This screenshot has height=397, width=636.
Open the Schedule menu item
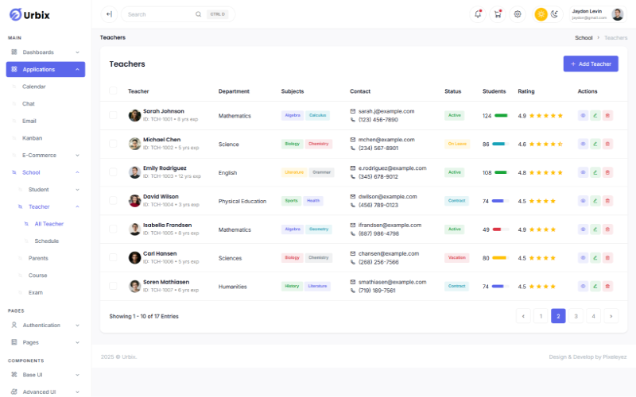[x=47, y=241]
